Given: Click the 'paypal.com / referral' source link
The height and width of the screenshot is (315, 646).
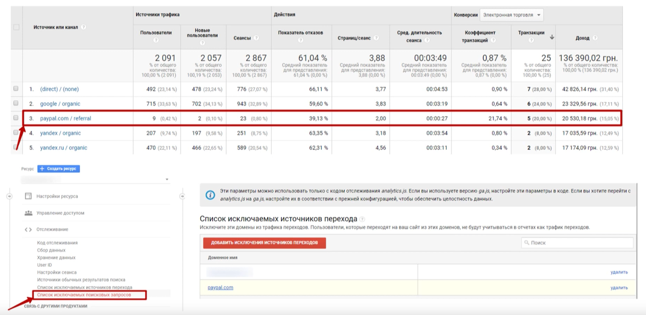Looking at the screenshot, I should point(66,118).
